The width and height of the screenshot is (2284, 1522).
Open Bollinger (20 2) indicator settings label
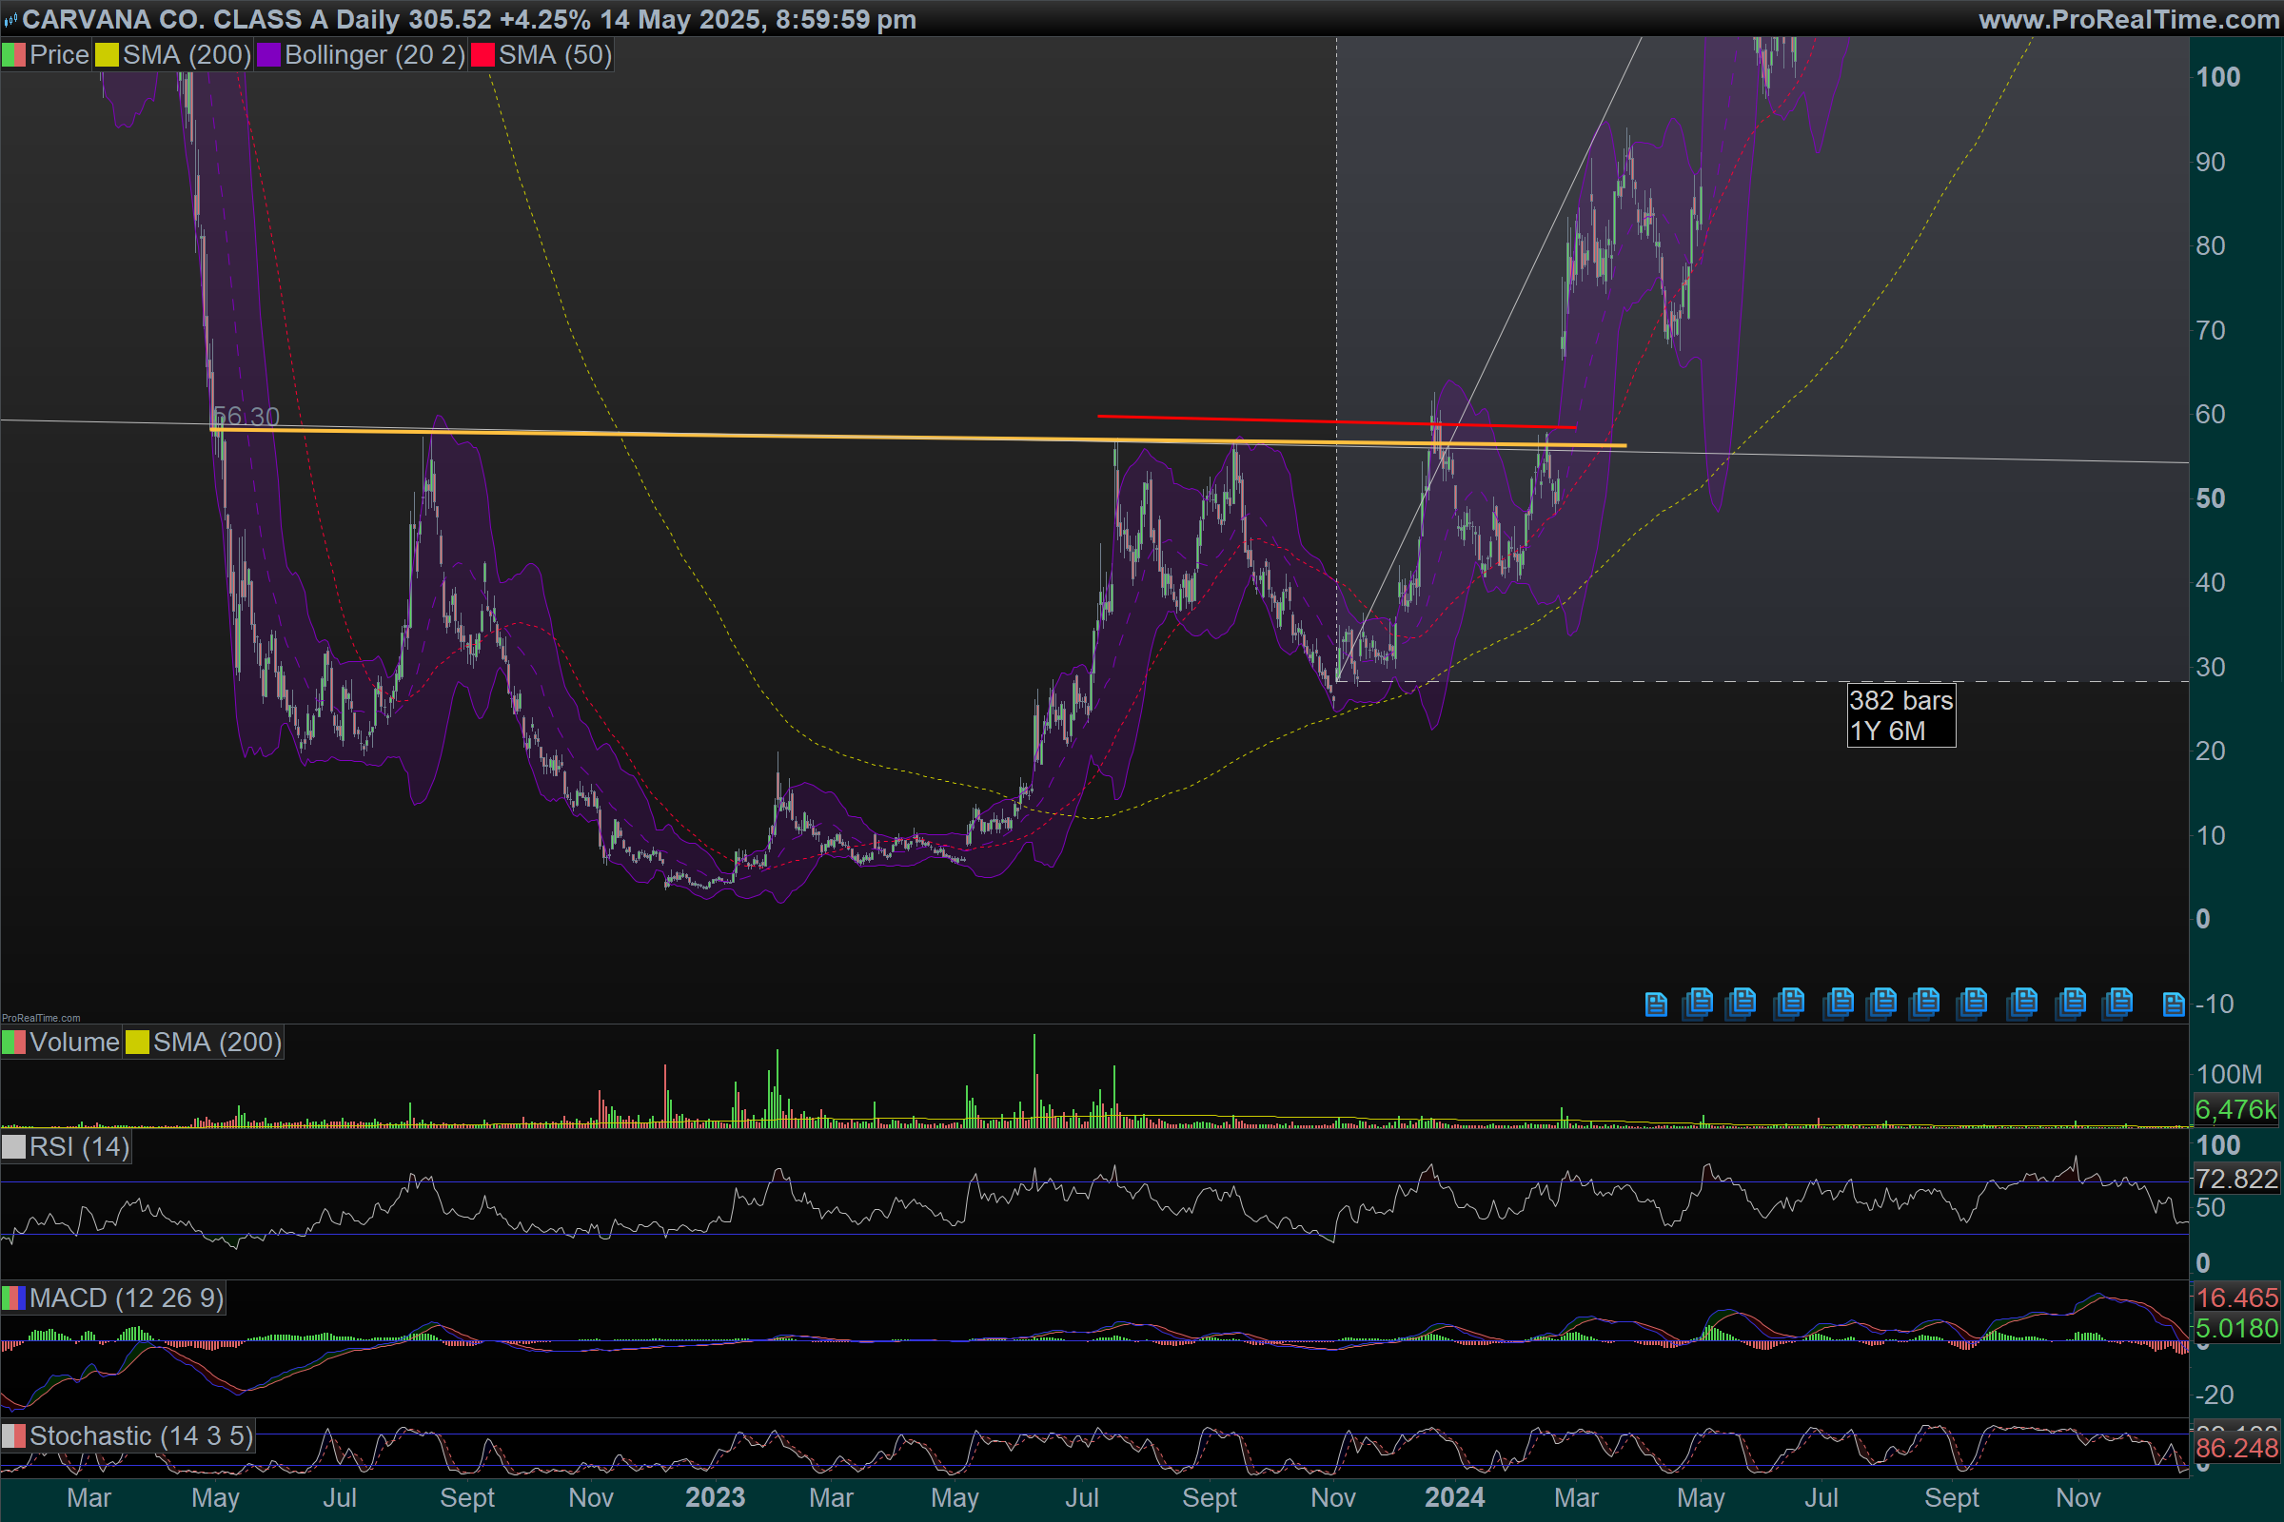(x=374, y=55)
